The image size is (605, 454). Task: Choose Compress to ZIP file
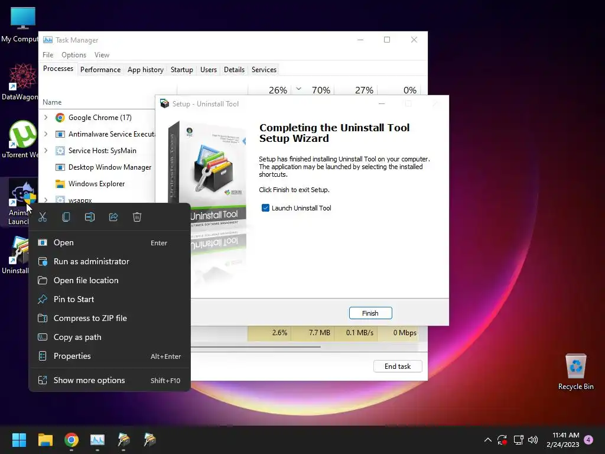coord(109,319)
